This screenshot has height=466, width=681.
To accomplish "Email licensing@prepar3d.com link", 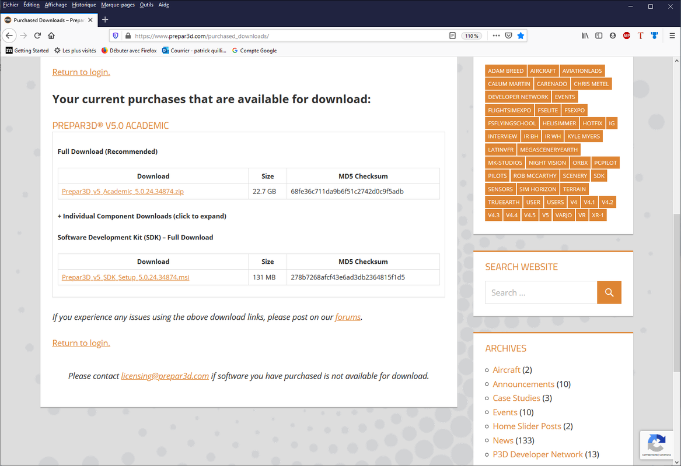I will pyautogui.click(x=165, y=376).
